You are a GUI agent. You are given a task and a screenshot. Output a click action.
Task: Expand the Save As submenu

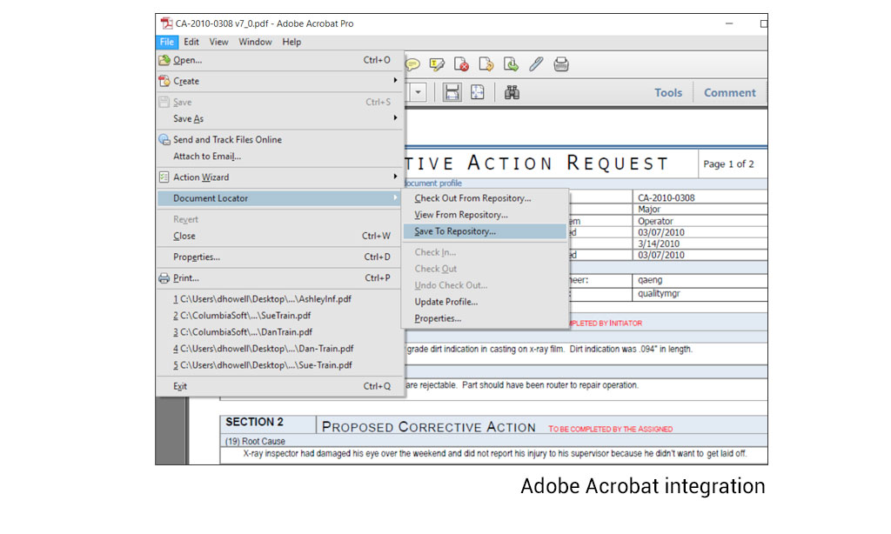tap(279, 118)
